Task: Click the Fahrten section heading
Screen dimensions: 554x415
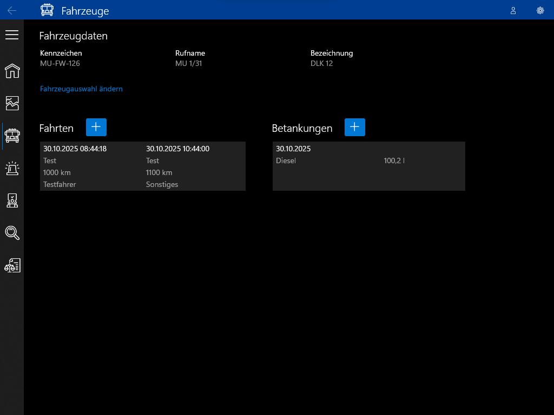Action: click(x=56, y=128)
